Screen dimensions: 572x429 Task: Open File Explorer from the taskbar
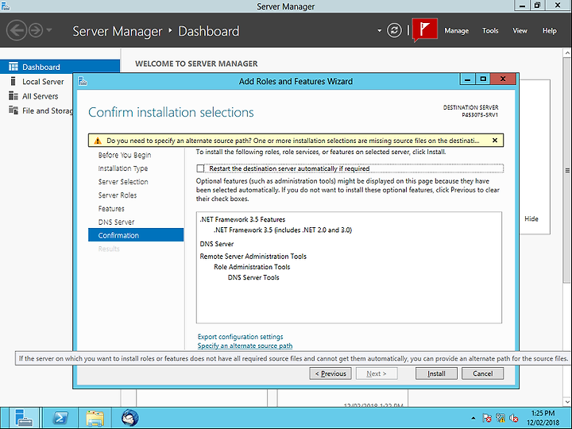[95, 418]
